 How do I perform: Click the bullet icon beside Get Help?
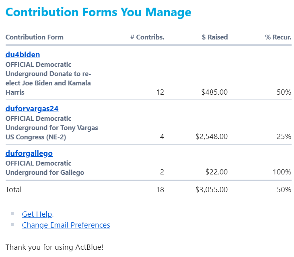click(x=12, y=214)
